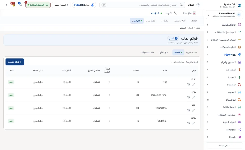Edit the EUR currency pencil icon
This screenshot has height=150, width=245.
(194, 84)
